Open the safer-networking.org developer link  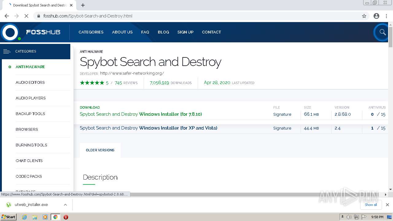[x=132, y=73]
